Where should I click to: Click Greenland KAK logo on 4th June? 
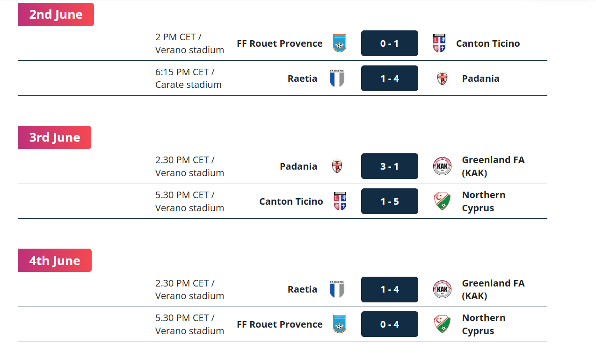[442, 289]
